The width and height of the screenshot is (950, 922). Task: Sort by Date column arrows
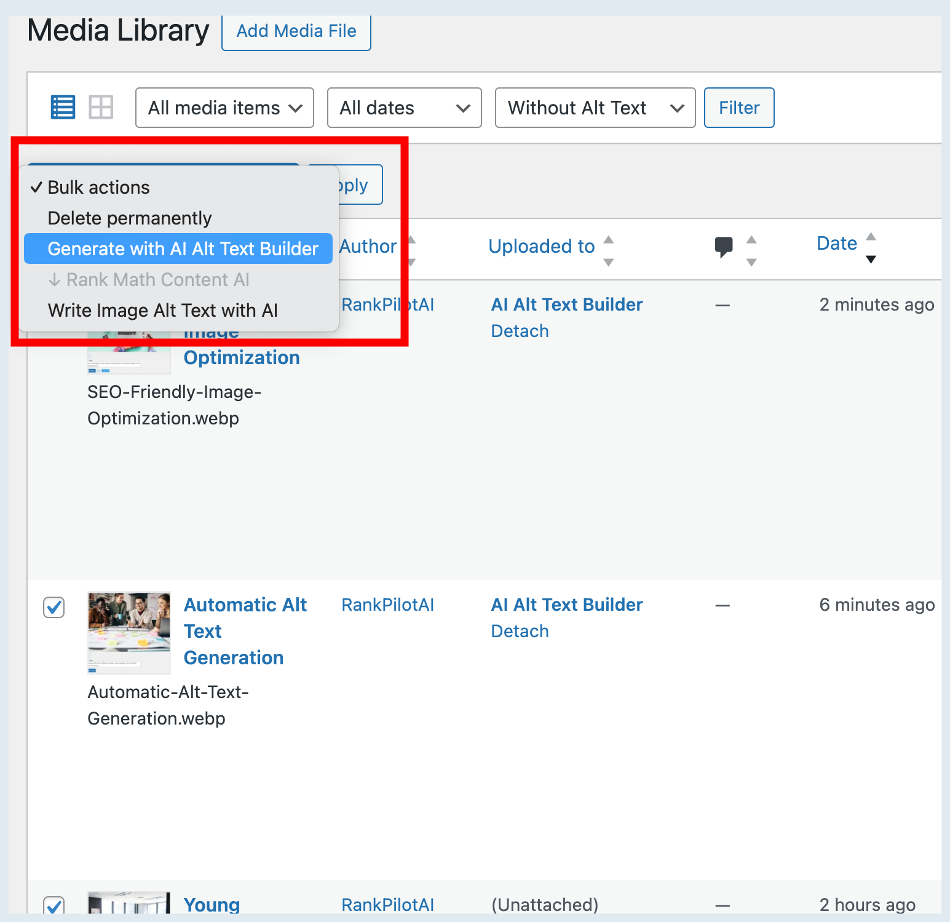(x=871, y=248)
